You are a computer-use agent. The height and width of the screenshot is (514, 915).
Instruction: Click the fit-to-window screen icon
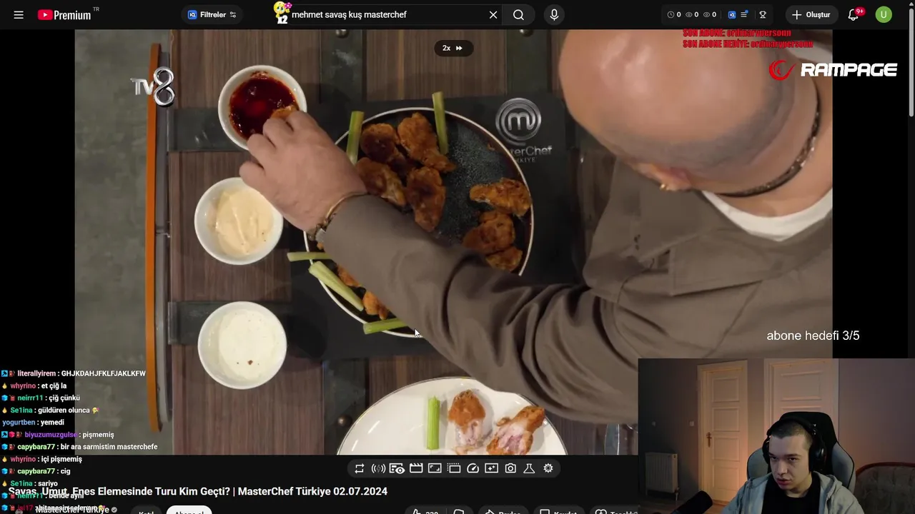click(x=435, y=468)
